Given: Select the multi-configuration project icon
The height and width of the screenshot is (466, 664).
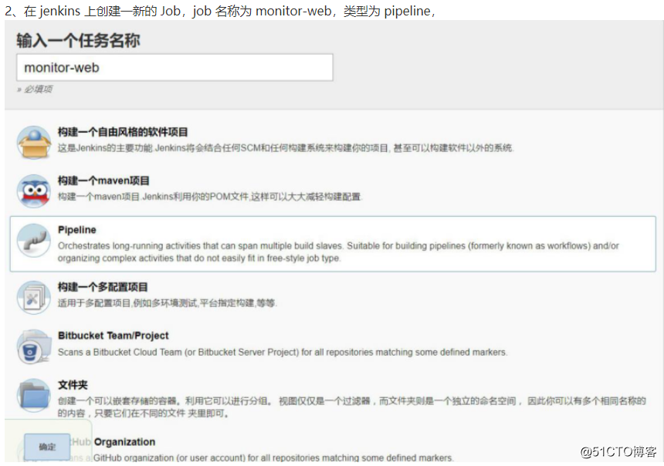Looking at the screenshot, I should click(x=34, y=298).
